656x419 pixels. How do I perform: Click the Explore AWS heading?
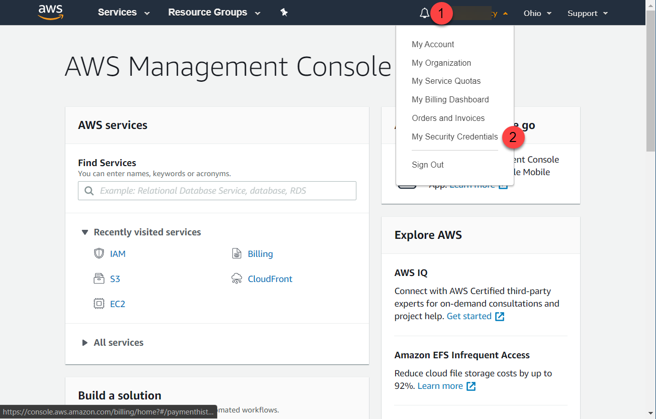point(428,235)
